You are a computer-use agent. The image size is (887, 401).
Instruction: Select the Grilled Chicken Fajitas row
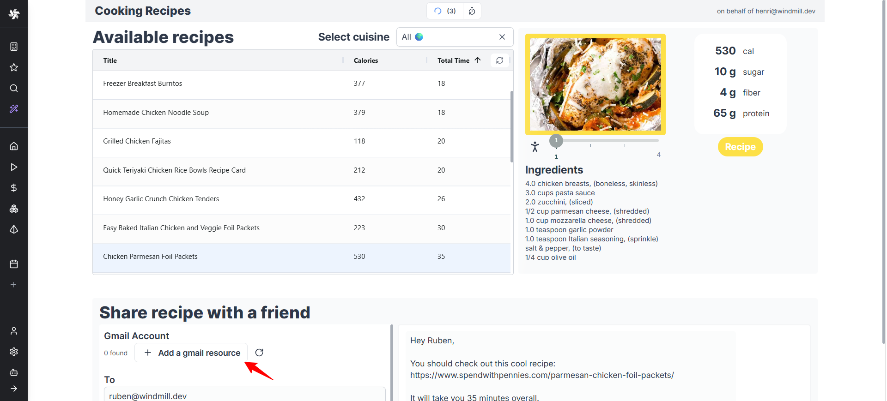tap(301, 143)
